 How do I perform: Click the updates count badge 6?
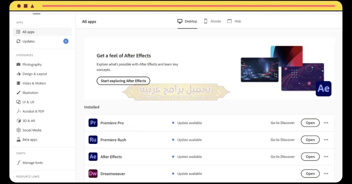coord(66,41)
